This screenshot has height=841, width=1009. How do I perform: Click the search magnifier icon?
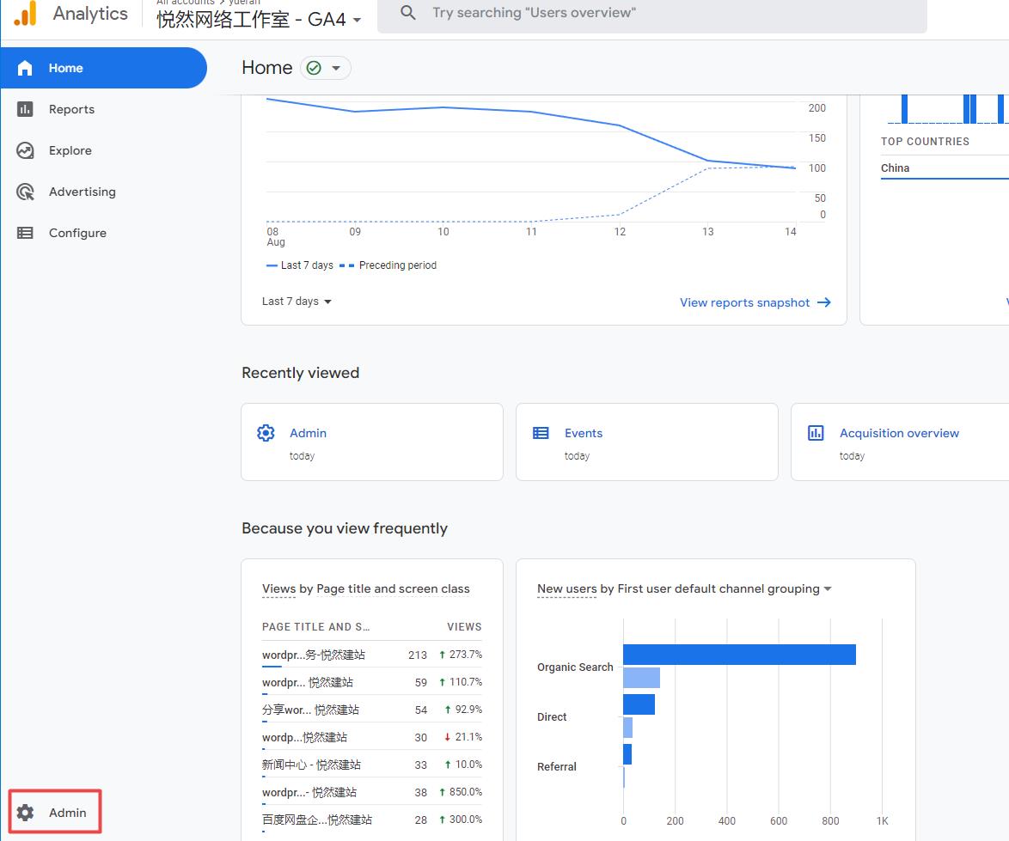coord(408,12)
